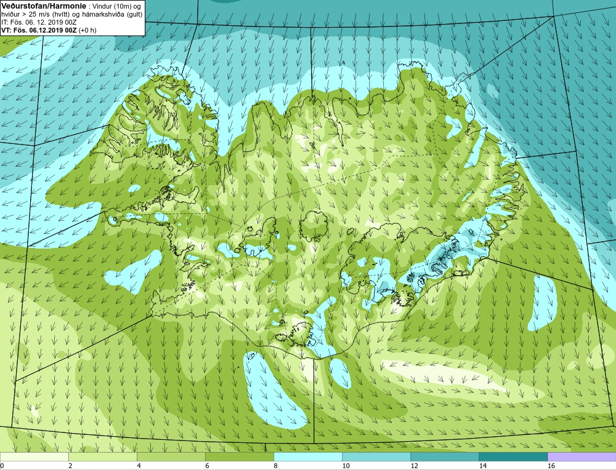
Task: Click the 4–6 m/s green legend swatch
Action: 171,456
